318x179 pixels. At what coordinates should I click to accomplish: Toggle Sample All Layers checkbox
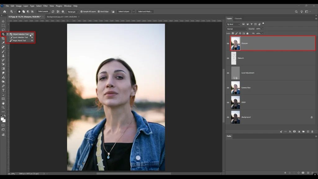[x=82, y=11]
